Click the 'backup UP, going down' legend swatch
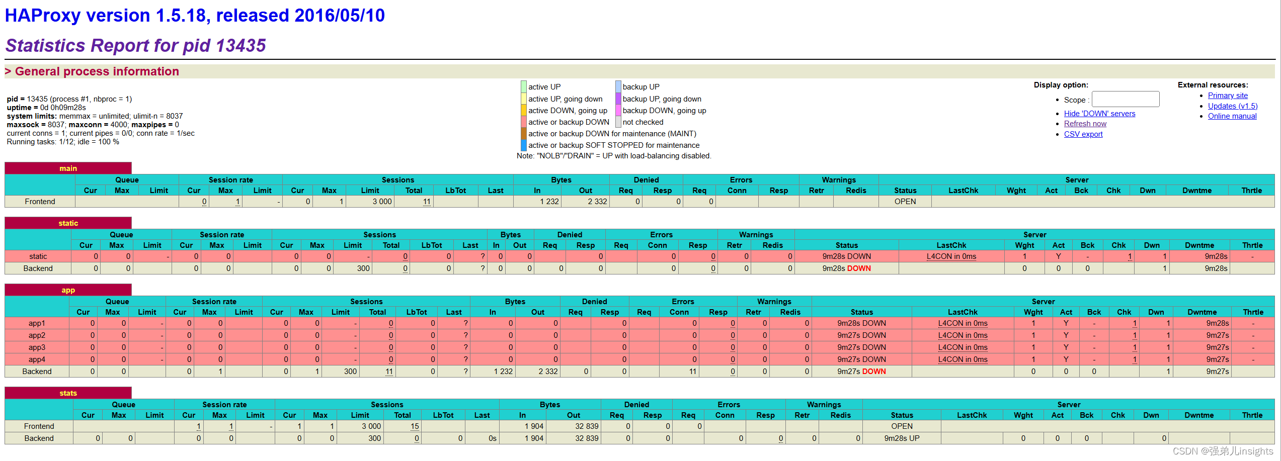The image size is (1281, 461). 618,99
